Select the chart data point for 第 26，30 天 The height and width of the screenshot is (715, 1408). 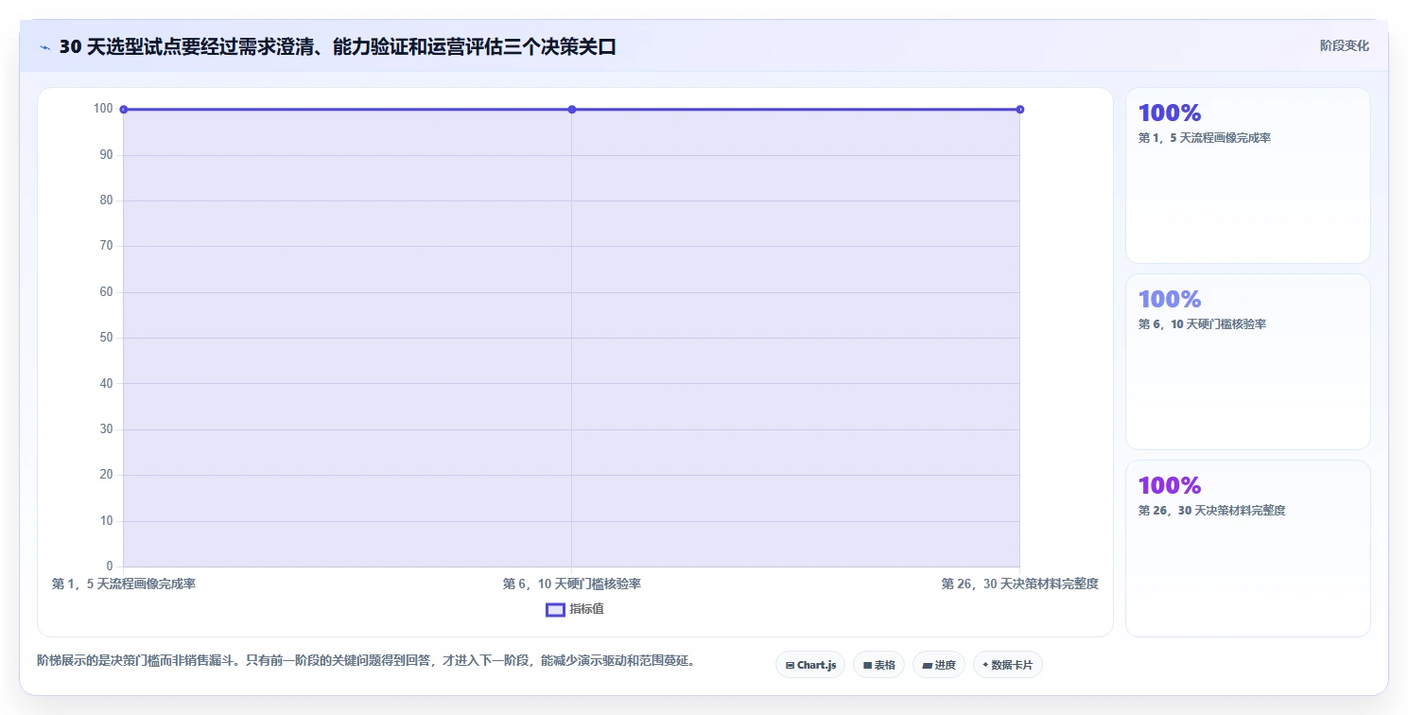point(1020,110)
